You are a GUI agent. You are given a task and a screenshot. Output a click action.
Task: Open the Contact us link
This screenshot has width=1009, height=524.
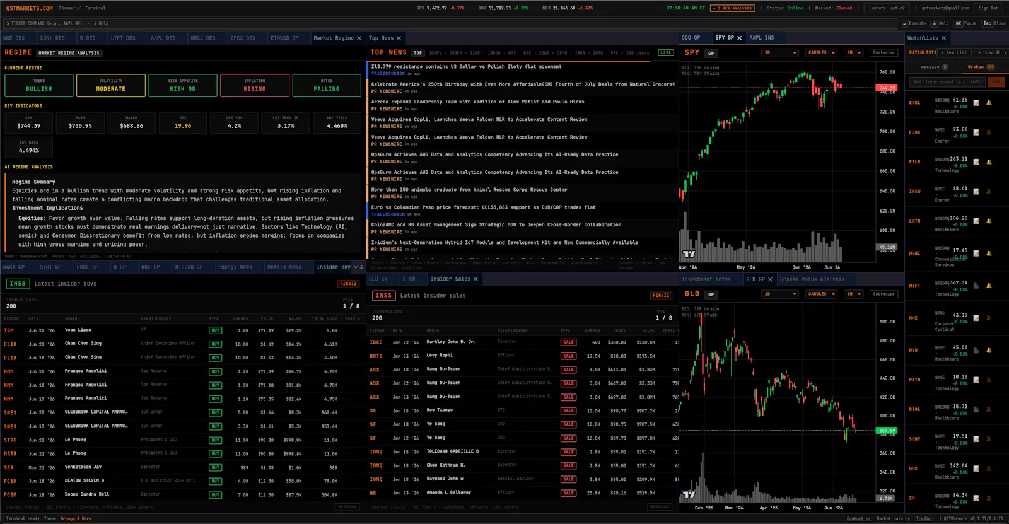point(858,519)
